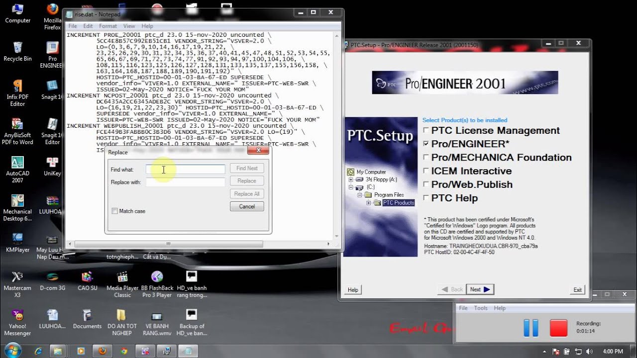Click Help button in PTC.Setup
The image size is (637, 358).
[x=353, y=290]
